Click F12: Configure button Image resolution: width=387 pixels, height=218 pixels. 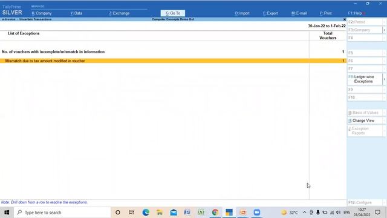point(365,203)
